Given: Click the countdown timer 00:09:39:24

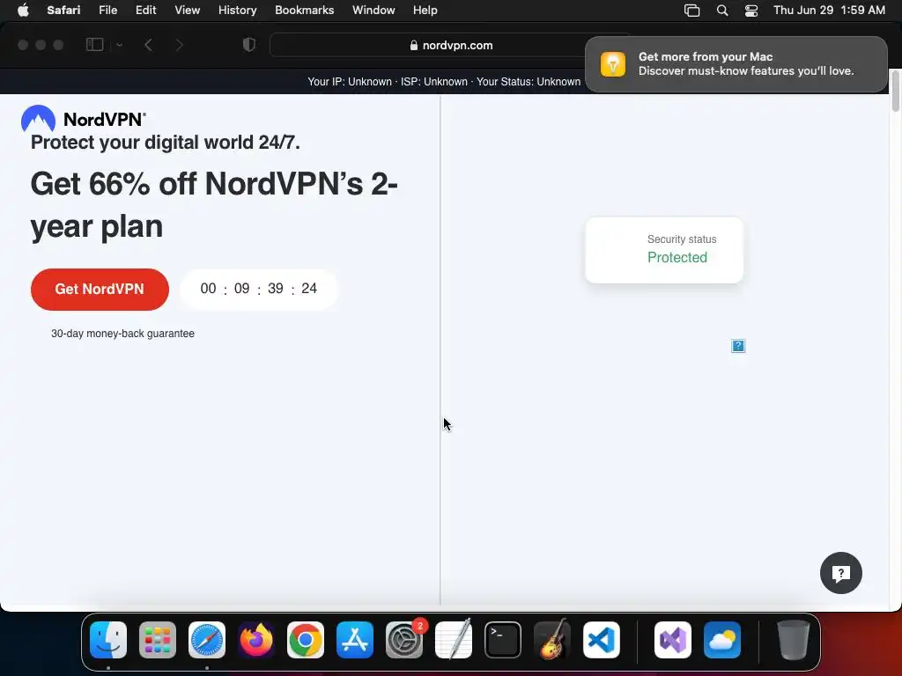Looking at the screenshot, I should (x=258, y=289).
